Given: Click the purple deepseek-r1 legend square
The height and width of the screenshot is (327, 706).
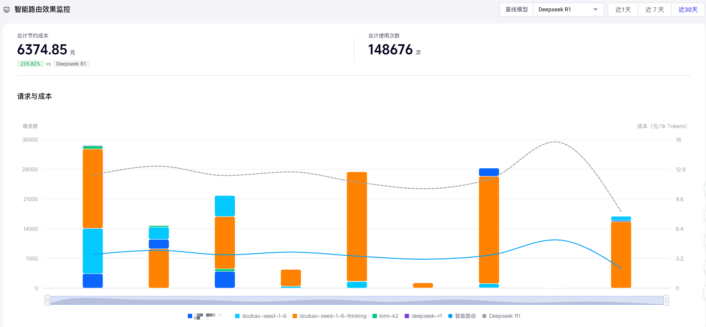Looking at the screenshot, I should (x=407, y=316).
